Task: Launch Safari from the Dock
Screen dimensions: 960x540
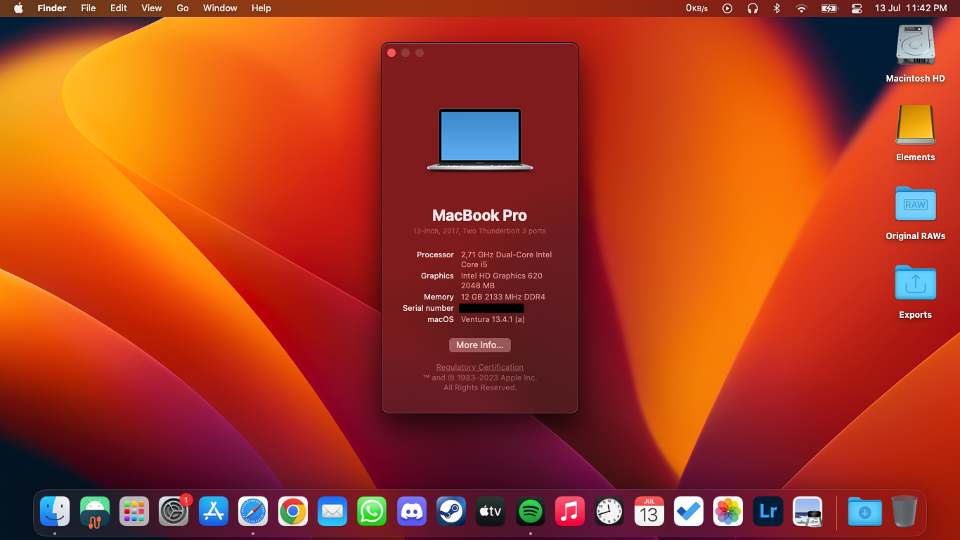Action: click(x=252, y=511)
